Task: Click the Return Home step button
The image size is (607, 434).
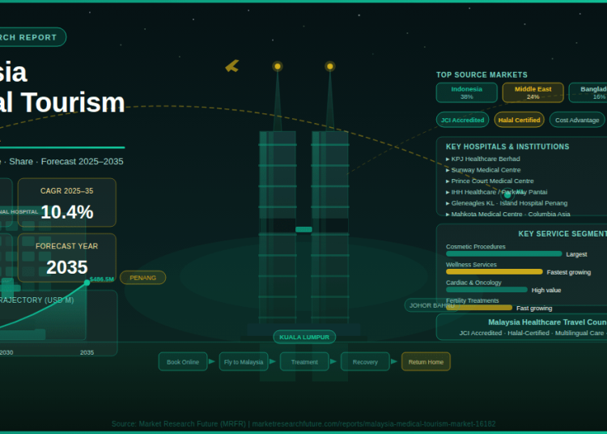Action: [426, 362]
